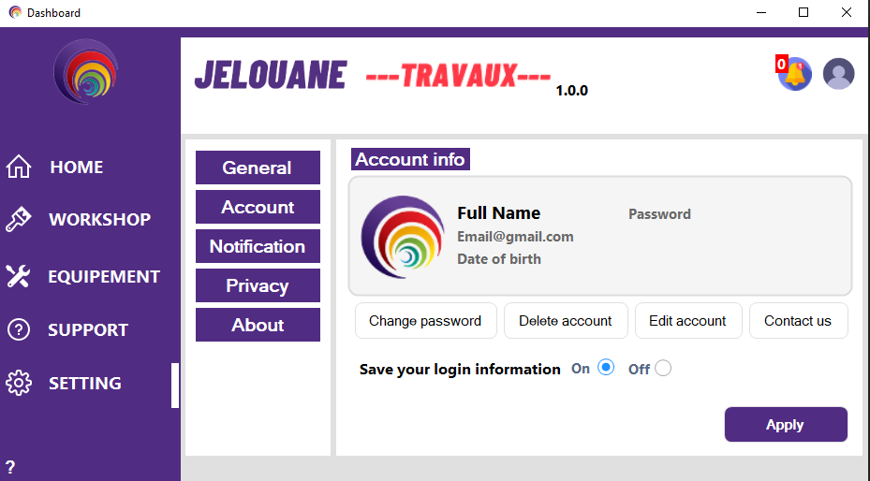Select the On radio button
The width and height of the screenshot is (870, 481).
606,368
